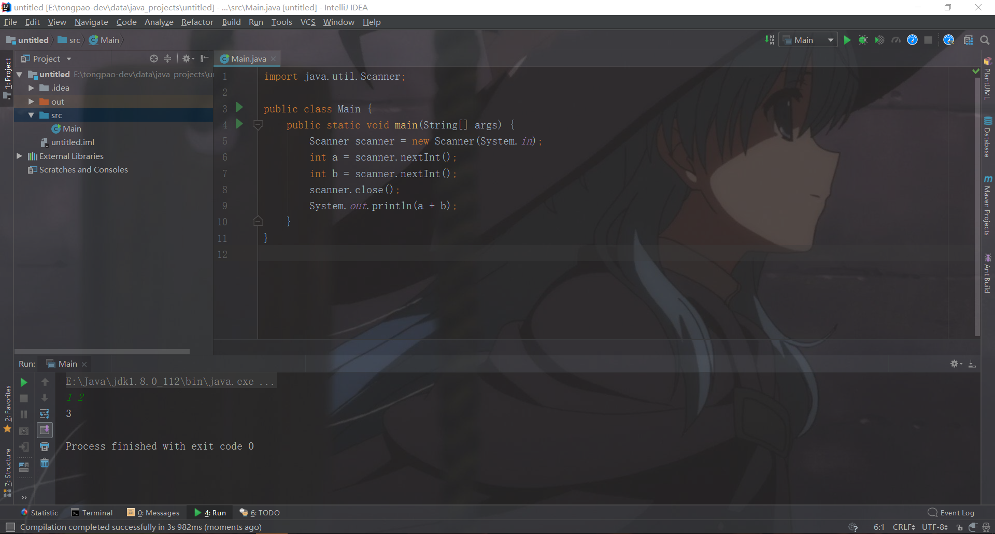Select untitled.iml in the project tree
The height and width of the screenshot is (534, 995).
click(x=73, y=142)
